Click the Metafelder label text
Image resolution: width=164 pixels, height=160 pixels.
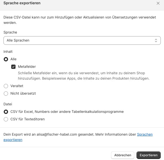click(x=27, y=67)
